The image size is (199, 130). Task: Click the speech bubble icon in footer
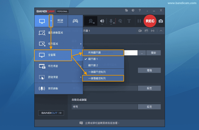(x=81, y=123)
